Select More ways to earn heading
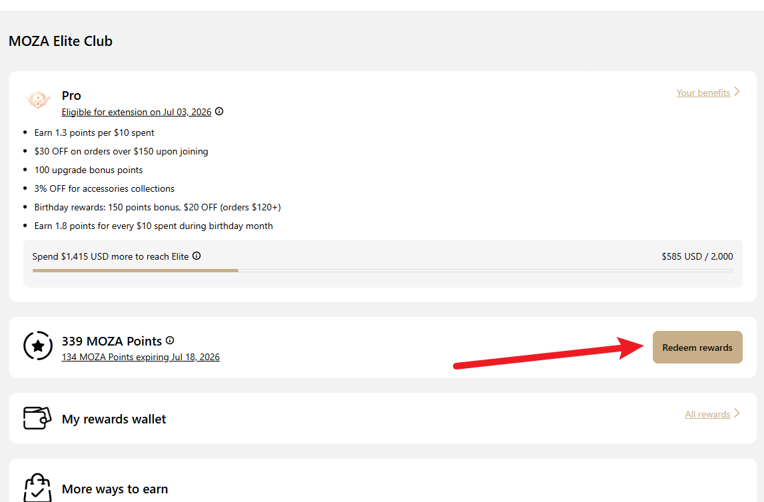Image resolution: width=764 pixels, height=502 pixels. (x=115, y=489)
